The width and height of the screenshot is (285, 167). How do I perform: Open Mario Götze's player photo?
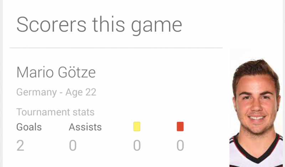click(x=256, y=108)
